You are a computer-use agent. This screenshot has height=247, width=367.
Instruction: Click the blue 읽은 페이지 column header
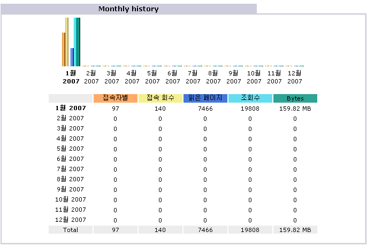[x=205, y=98]
